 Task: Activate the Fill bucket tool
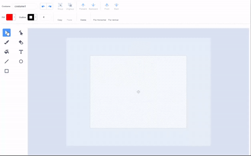[x=7, y=52]
